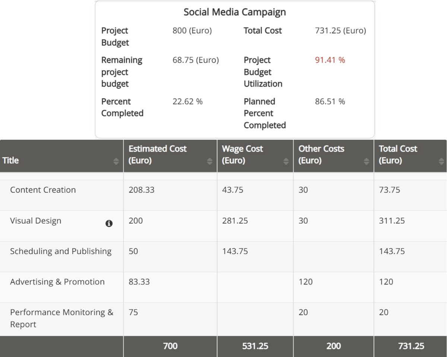Screen dimensions: 447x357
Task: Click the 531.25 wage cost footer total
Action: [255, 346]
